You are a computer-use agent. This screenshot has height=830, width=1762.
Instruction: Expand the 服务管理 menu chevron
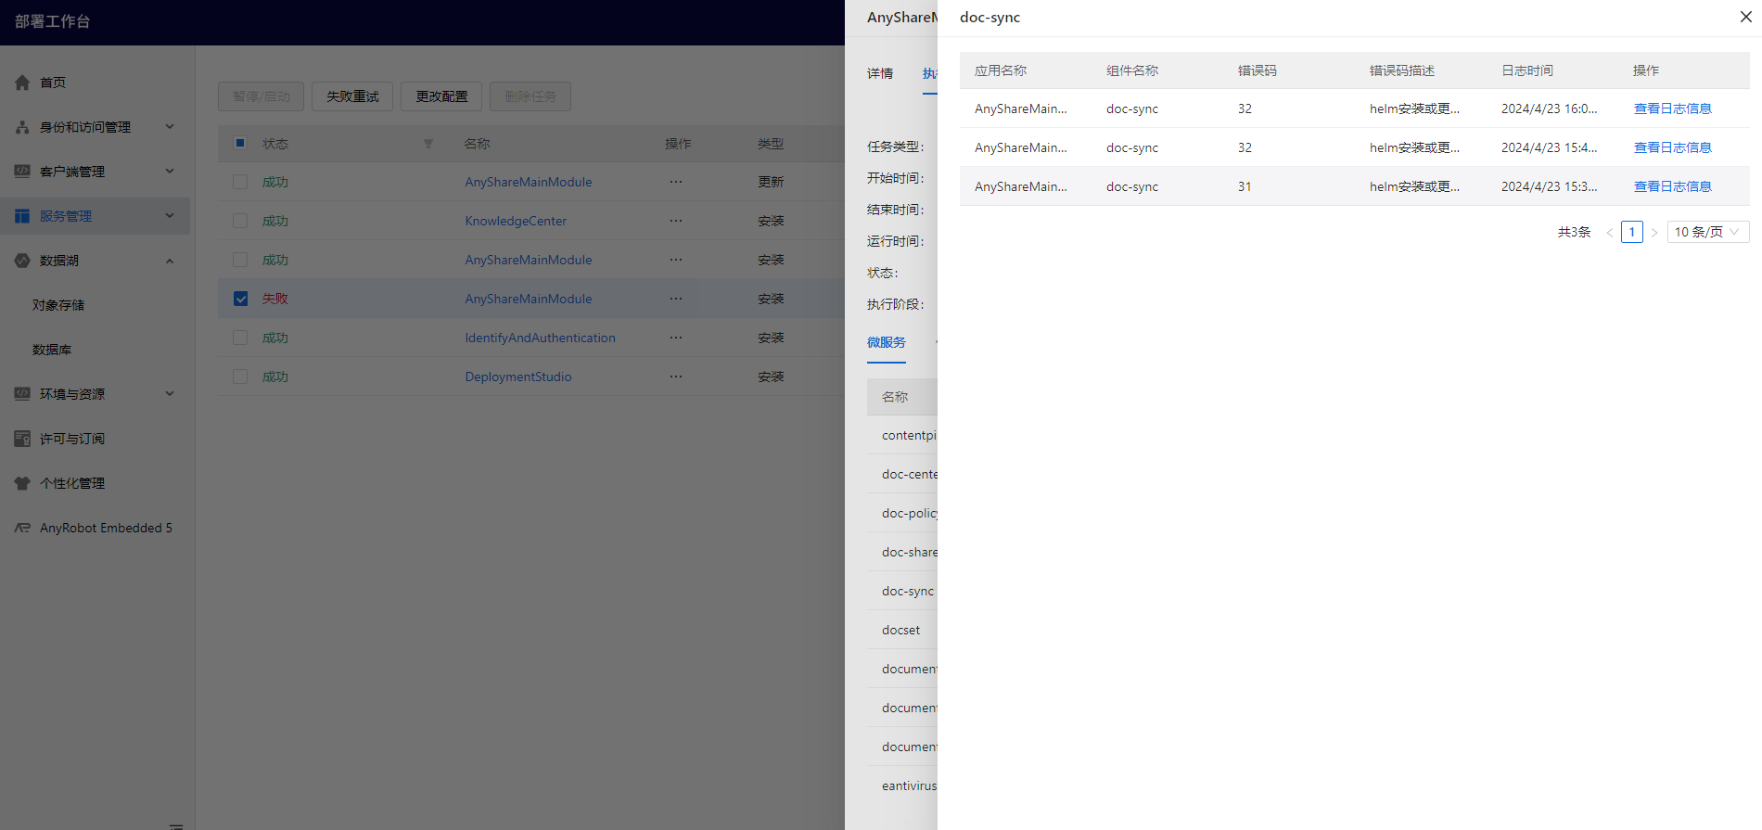point(170,216)
